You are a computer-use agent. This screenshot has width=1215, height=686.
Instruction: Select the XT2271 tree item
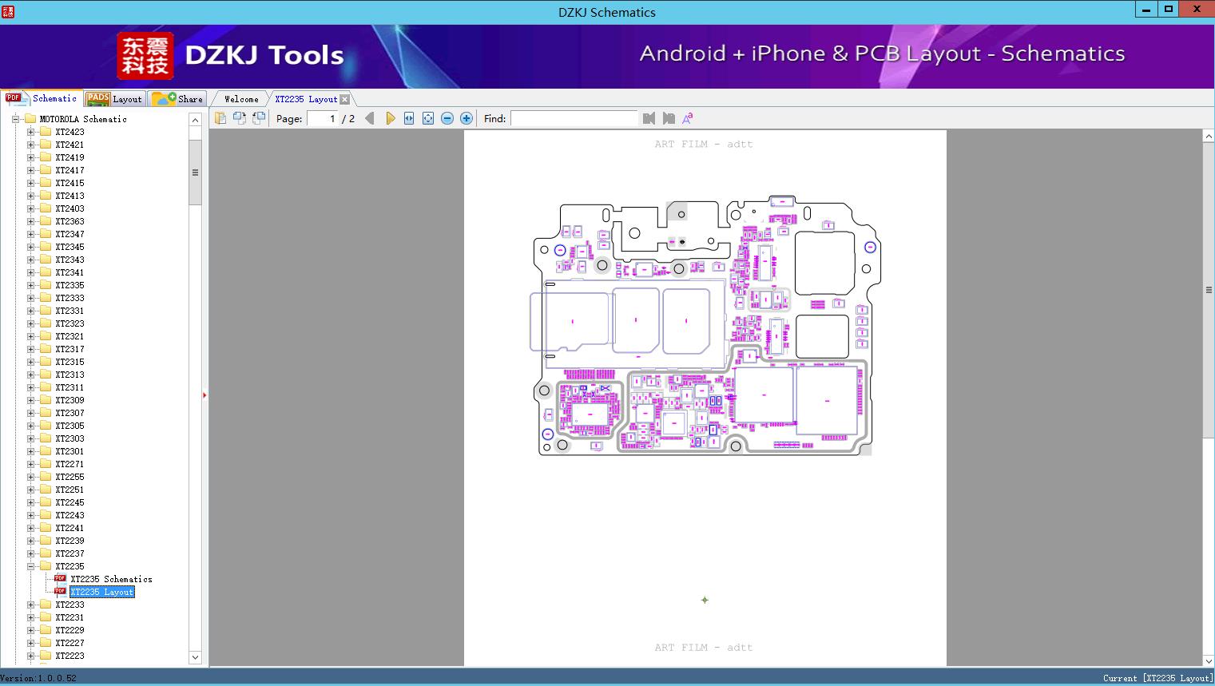click(69, 464)
